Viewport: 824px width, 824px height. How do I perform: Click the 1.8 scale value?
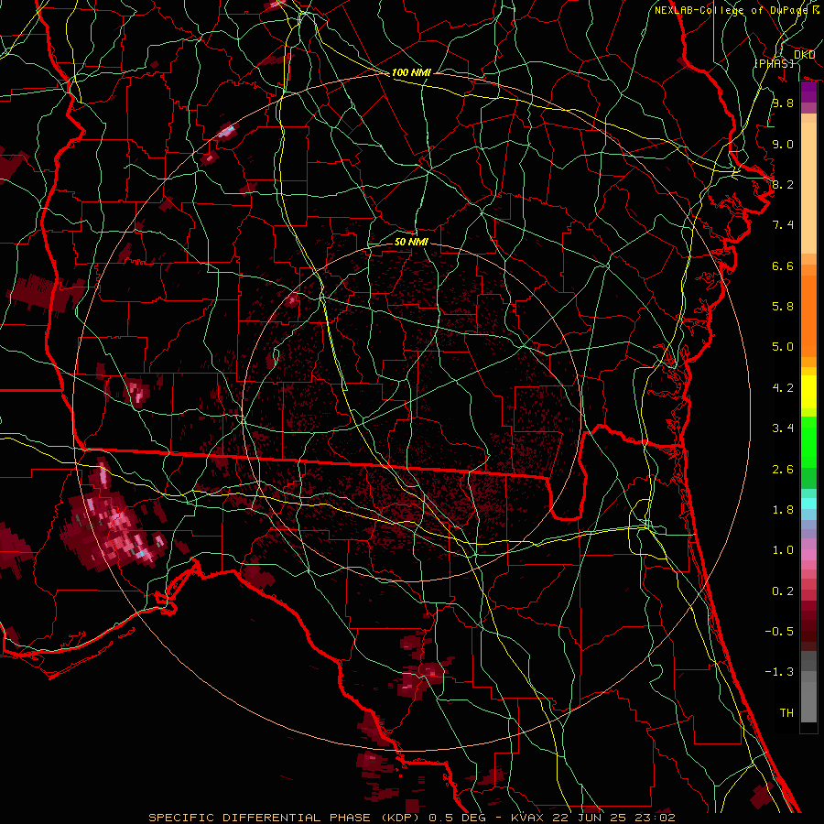tap(783, 510)
